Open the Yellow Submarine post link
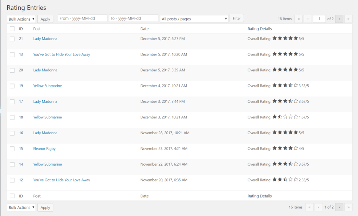The image size is (358, 216). click(47, 85)
